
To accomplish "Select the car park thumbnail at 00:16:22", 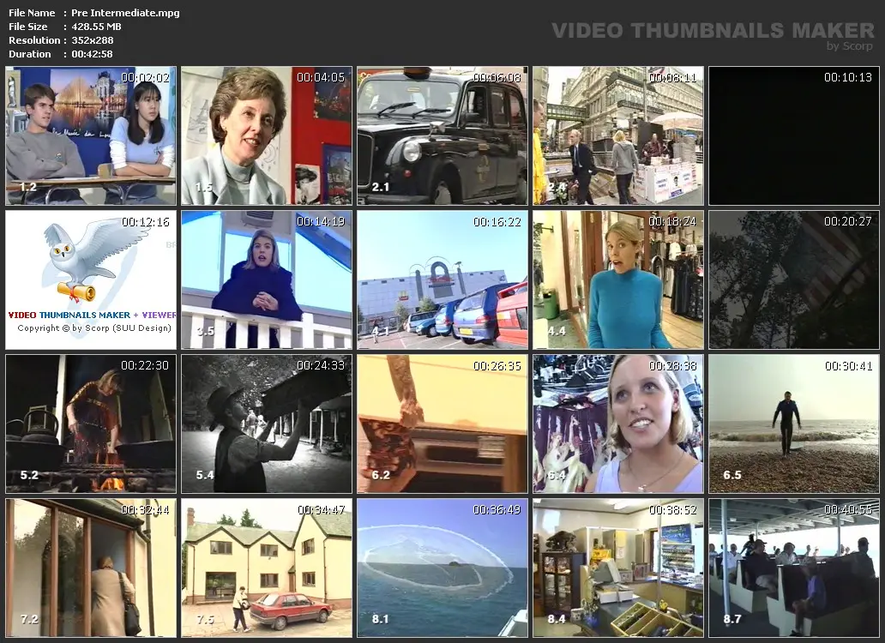I will [x=442, y=279].
